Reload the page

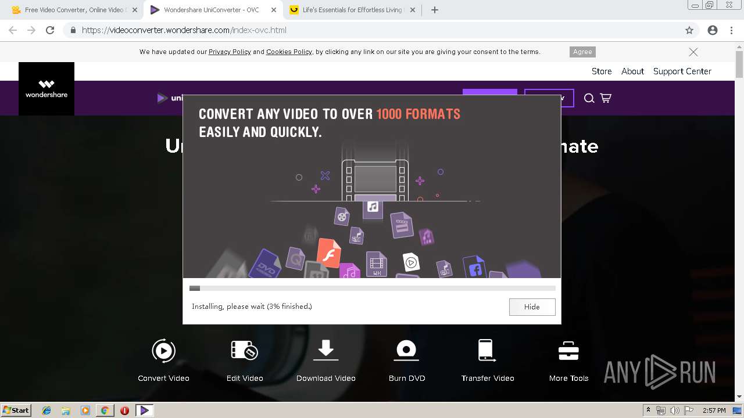[x=50, y=30]
